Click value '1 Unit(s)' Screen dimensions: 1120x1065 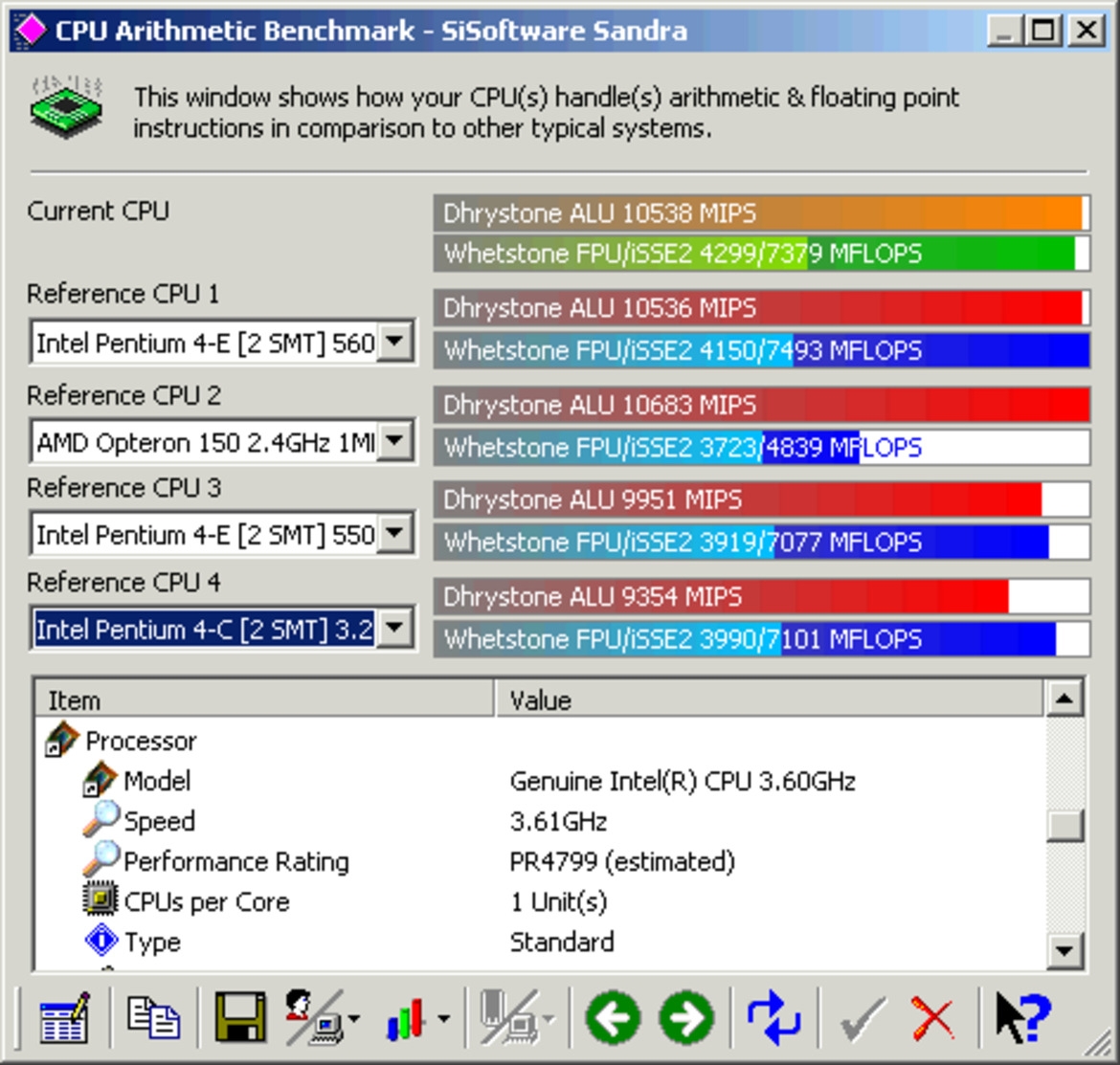(559, 901)
